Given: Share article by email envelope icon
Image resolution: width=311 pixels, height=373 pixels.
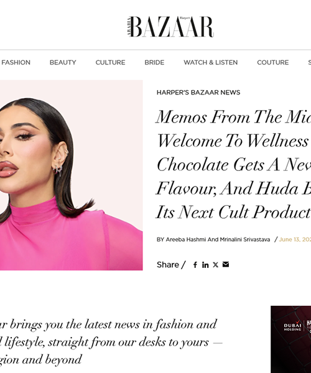Looking at the screenshot, I should tap(226, 264).
